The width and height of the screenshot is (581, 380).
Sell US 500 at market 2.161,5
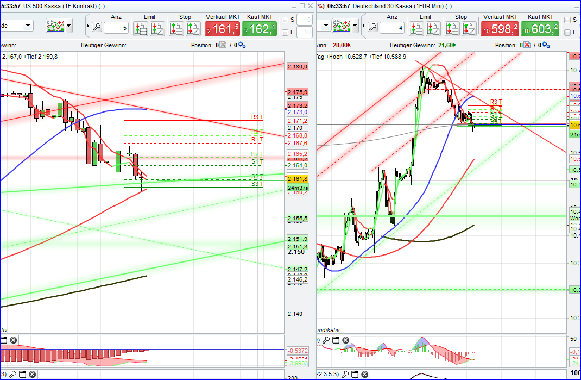(x=222, y=29)
